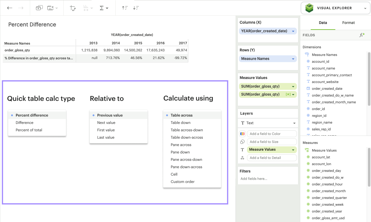The width and height of the screenshot is (371, 222).
Task: Click the Color swatch icon in Layers
Action: pyautogui.click(x=242, y=134)
